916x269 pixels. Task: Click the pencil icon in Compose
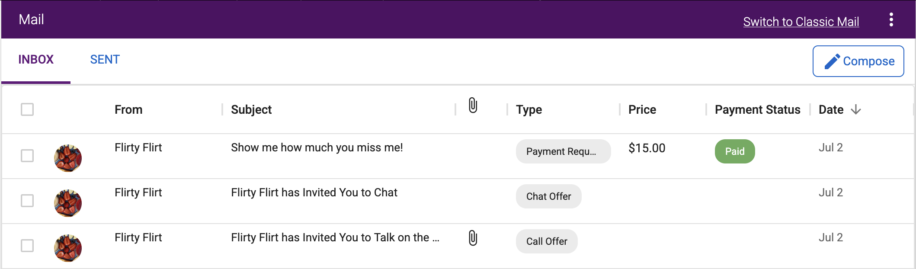click(832, 61)
